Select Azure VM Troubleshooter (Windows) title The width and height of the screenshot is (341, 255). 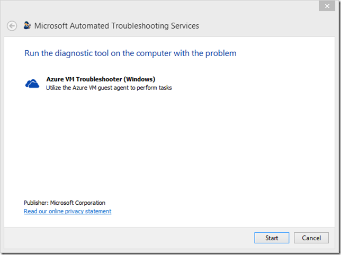click(101, 79)
